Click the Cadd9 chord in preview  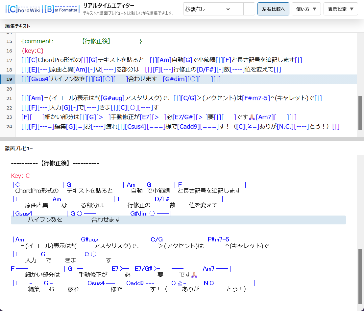[x=135, y=283]
